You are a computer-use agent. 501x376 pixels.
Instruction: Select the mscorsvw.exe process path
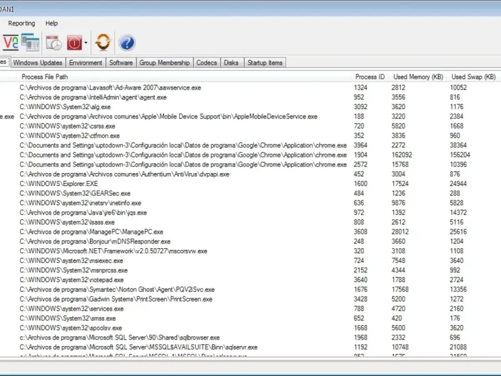click(x=113, y=251)
